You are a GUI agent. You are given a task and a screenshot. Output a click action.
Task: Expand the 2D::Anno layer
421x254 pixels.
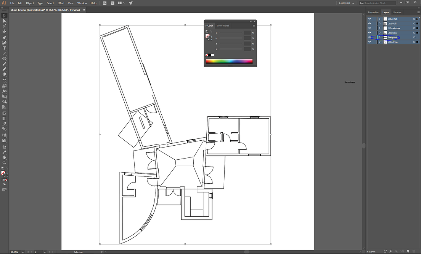(x=380, y=42)
